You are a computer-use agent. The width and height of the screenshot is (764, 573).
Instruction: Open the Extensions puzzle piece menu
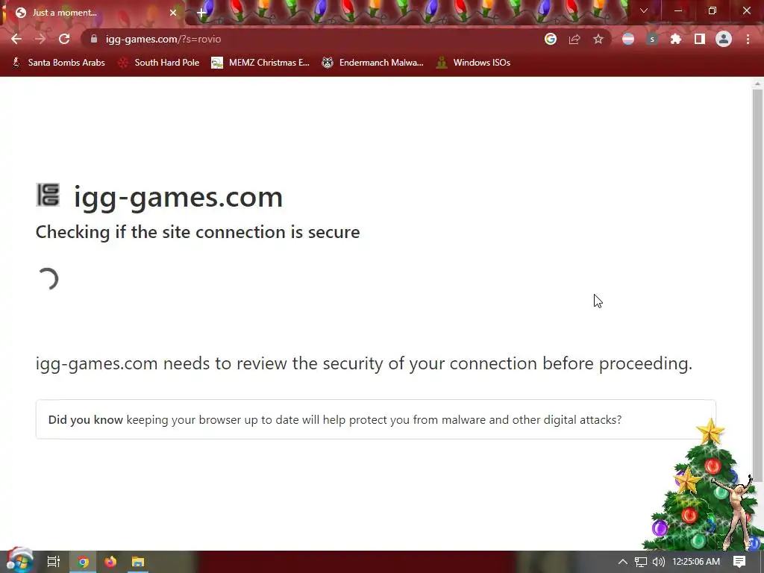(676, 39)
